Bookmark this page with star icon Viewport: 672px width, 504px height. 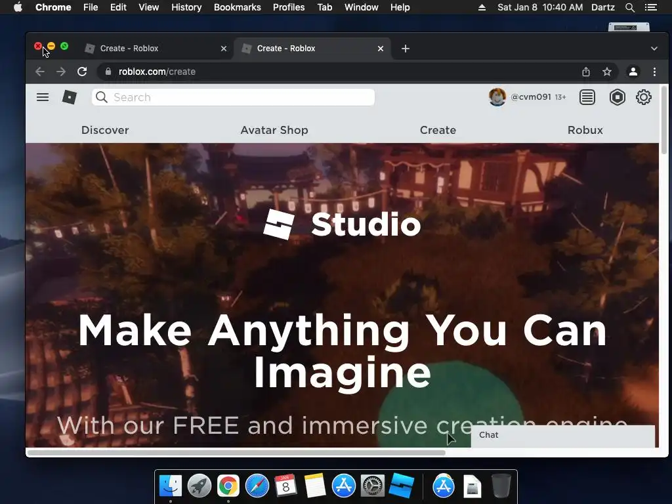pyautogui.click(x=607, y=72)
